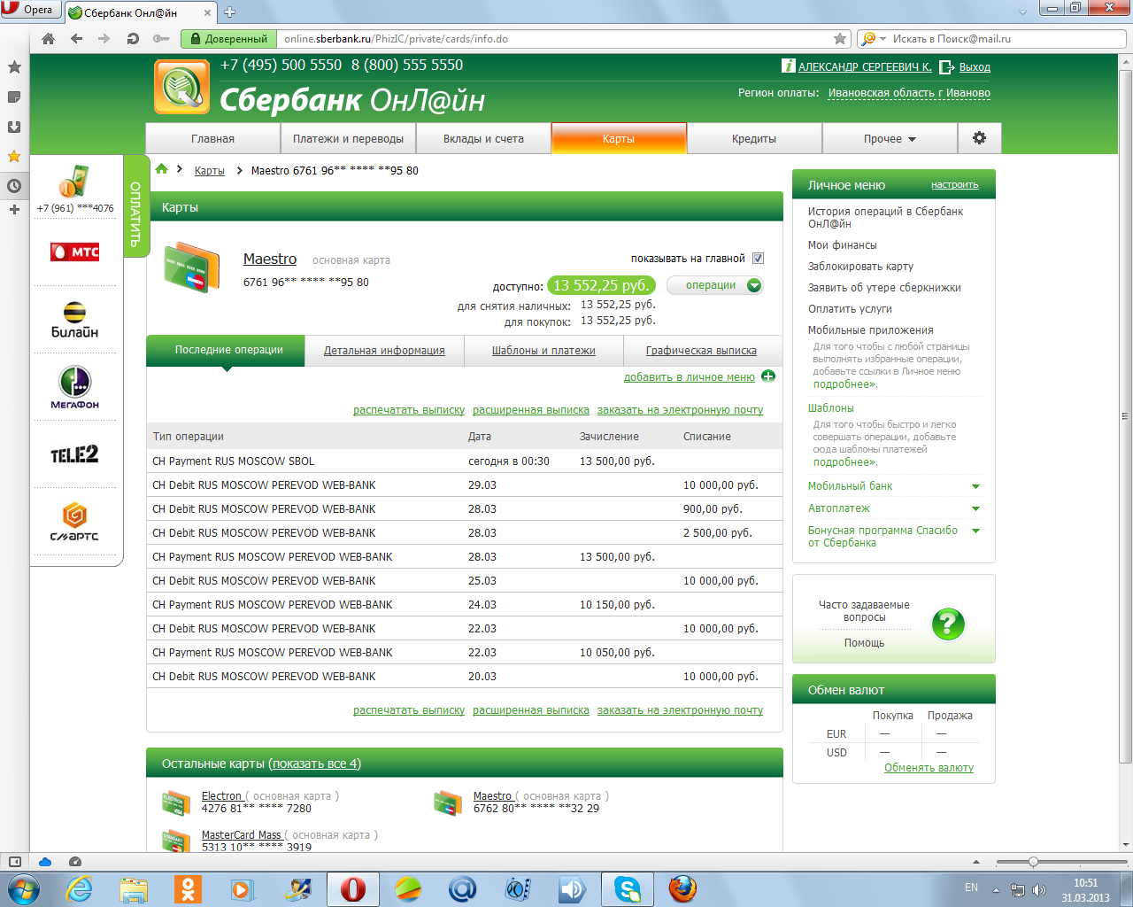Click the Sberbank Online logo
1133x907 pixels.
(x=181, y=87)
